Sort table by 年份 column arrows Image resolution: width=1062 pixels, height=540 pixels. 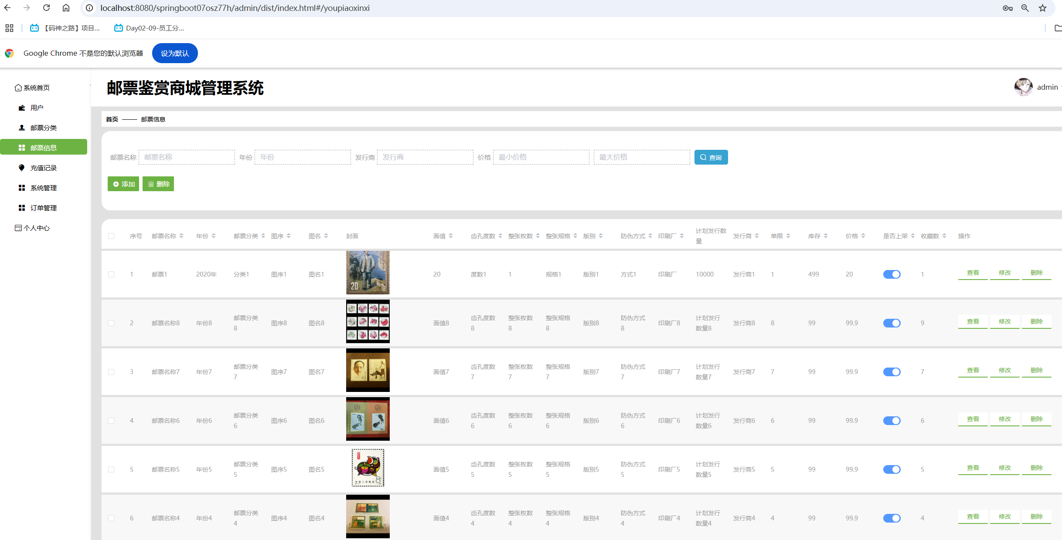pos(214,236)
